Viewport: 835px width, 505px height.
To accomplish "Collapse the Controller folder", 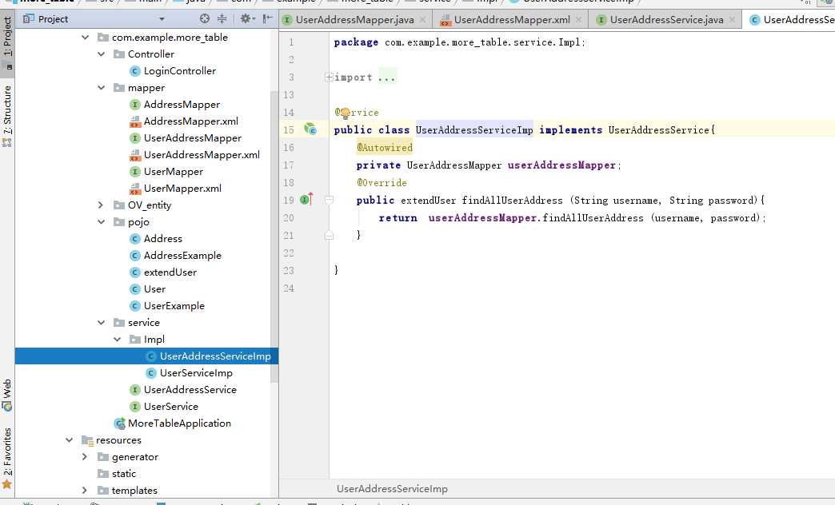I will coord(102,54).
